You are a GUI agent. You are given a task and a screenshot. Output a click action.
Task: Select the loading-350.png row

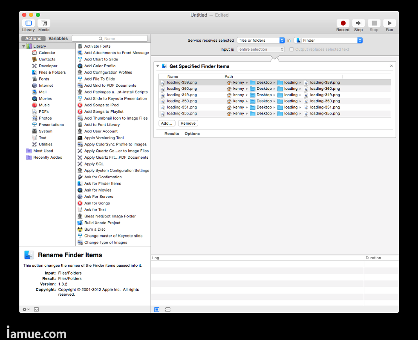click(275, 101)
